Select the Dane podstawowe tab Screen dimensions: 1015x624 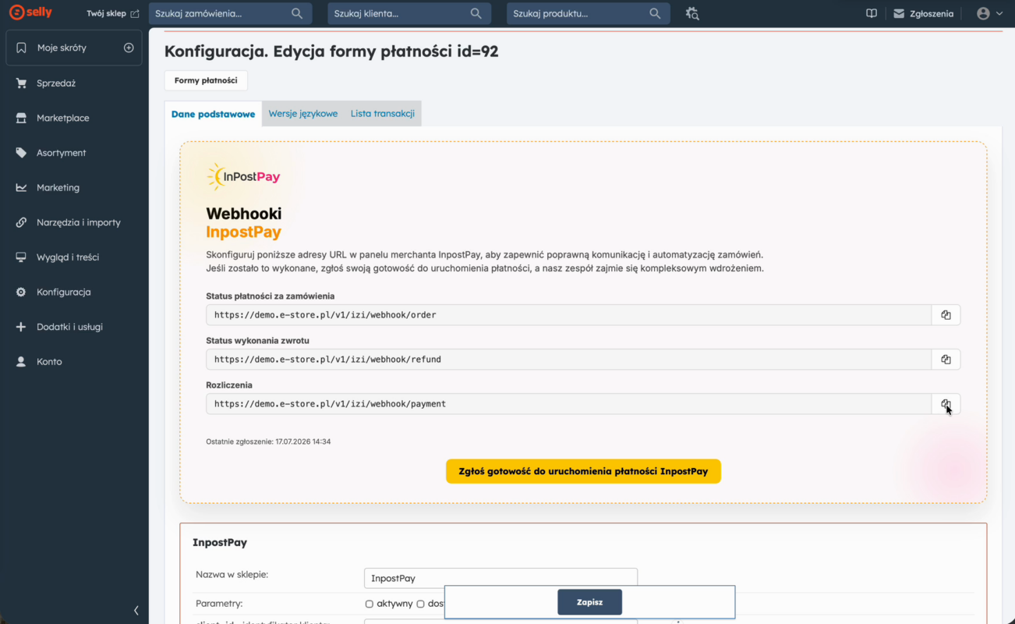pos(213,114)
